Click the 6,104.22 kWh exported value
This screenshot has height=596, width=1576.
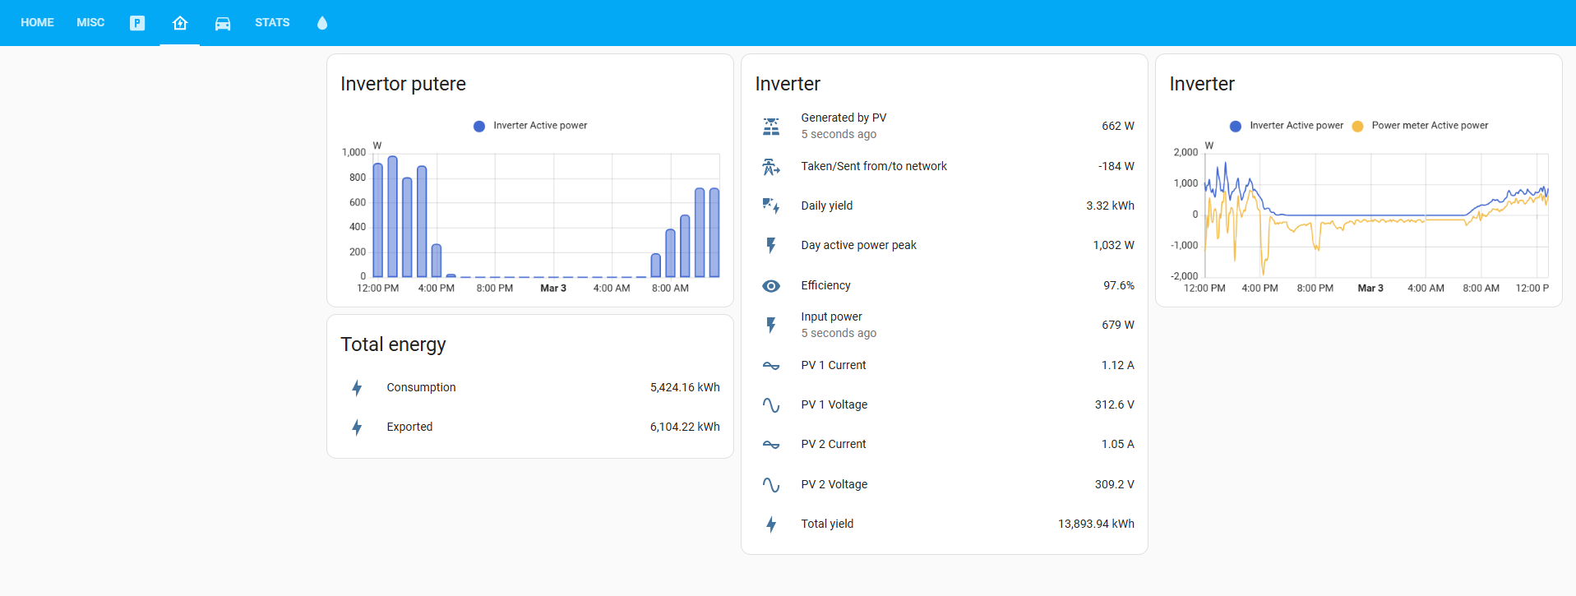(685, 427)
